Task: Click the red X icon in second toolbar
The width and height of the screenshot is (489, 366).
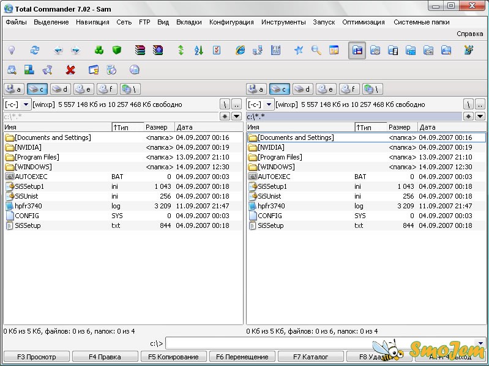Action: pos(70,70)
